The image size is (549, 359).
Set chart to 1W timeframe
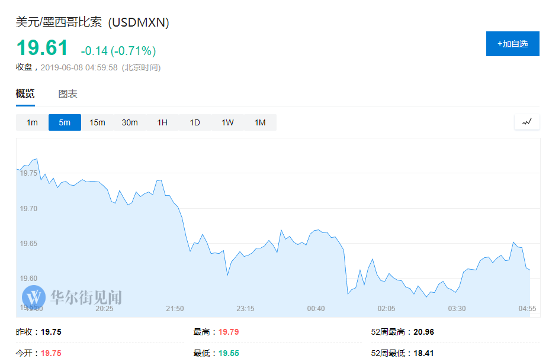pos(227,122)
